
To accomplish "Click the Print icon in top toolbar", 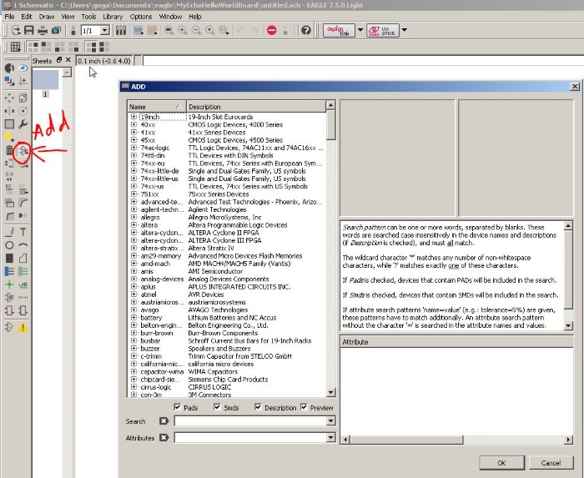I will coord(43,30).
